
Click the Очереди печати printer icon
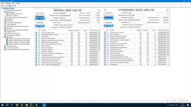[5, 32]
